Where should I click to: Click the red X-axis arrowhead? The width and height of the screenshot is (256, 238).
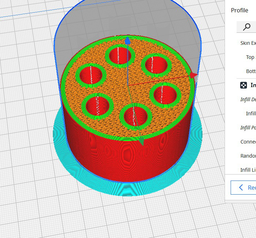point(194,75)
